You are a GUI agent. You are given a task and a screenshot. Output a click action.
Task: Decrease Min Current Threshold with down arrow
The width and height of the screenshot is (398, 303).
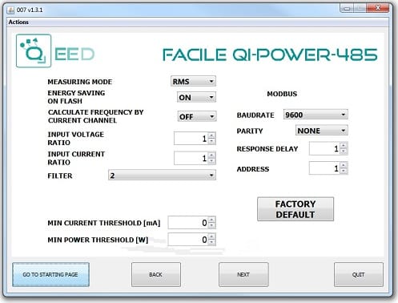point(211,225)
